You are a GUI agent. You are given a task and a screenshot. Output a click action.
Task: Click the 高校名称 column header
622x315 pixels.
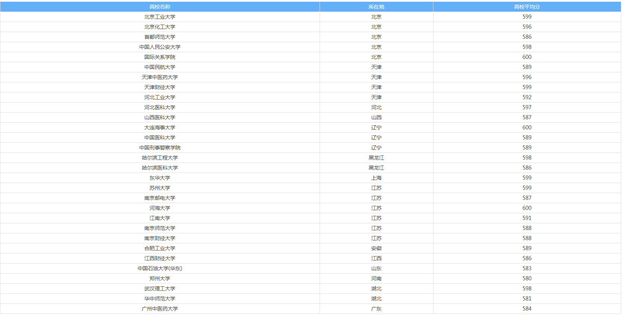(x=160, y=7)
